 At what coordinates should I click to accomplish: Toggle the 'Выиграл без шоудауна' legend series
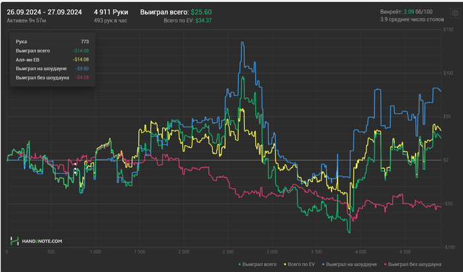coord(413,264)
